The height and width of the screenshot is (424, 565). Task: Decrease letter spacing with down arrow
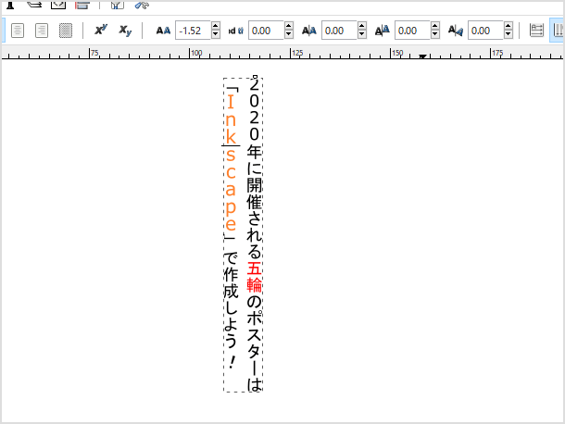(x=216, y=35)
